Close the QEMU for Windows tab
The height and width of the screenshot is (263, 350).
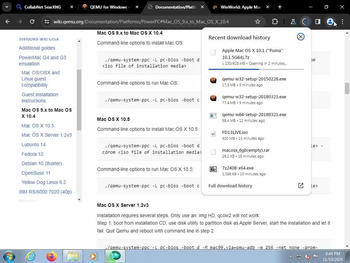pos(137,7)
